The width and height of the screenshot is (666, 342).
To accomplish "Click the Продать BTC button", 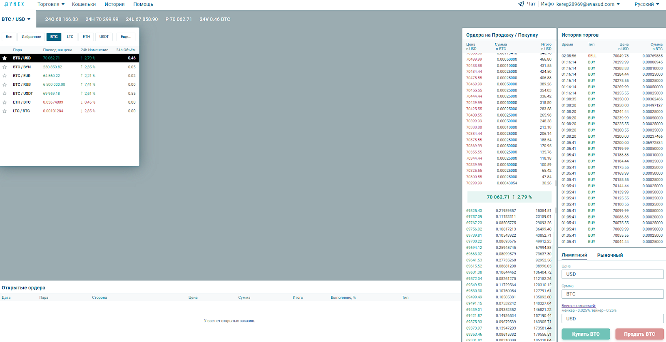I will pyautogui.click(x=639, y=334).
